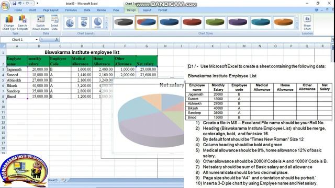The image size is (335, 188).
Task: Select cell with 25,000.00 net salary
Action: tap(147, 69)
